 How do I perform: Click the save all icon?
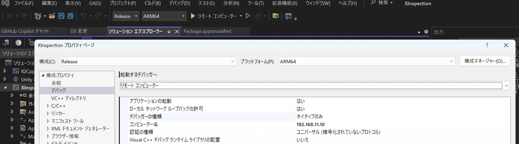(71, 16)
